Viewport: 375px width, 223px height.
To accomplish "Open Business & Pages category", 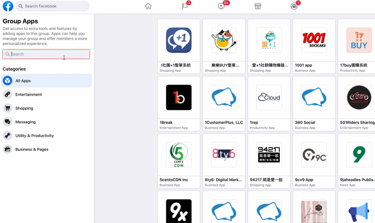I will (x=32, y=149).
